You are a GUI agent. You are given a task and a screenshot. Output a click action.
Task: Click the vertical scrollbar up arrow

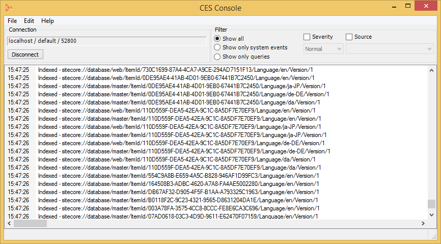[431, 70]
